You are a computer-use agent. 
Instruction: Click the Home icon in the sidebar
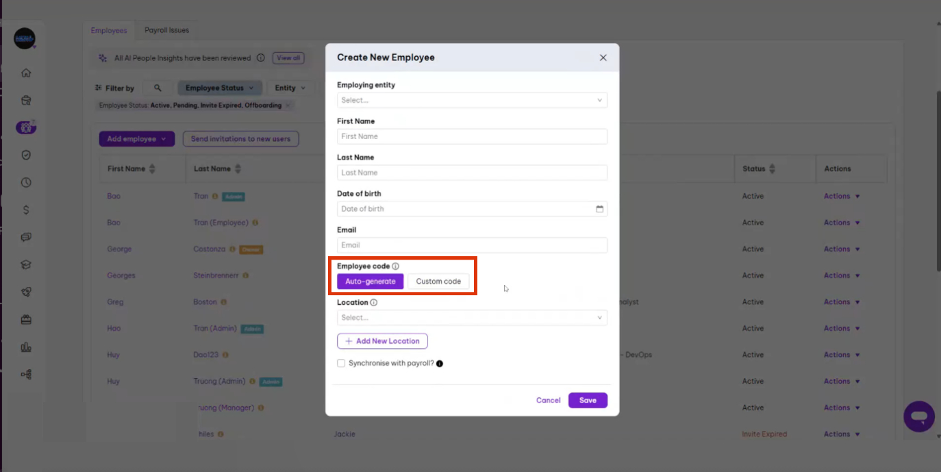click(26, 73)
